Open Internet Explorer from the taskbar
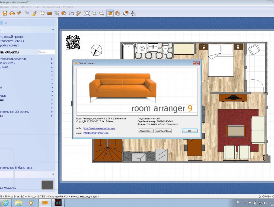This screenshot has height=207, width=274. [x=5, y=203]
